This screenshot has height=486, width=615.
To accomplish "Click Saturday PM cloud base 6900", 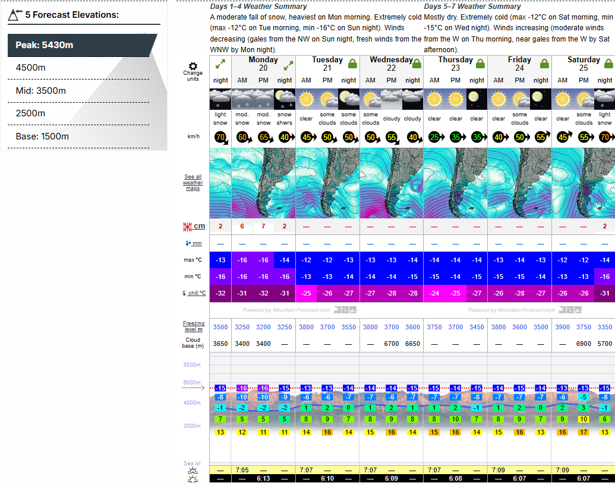I will tap(584, 344).
